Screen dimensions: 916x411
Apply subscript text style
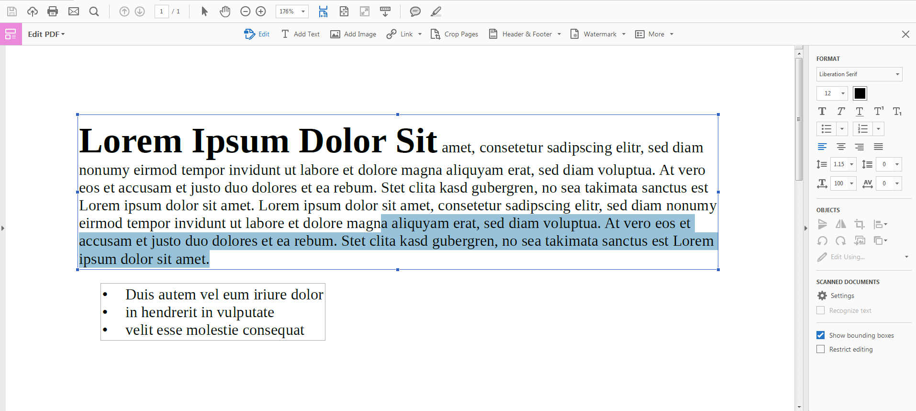tap(897, 111)
